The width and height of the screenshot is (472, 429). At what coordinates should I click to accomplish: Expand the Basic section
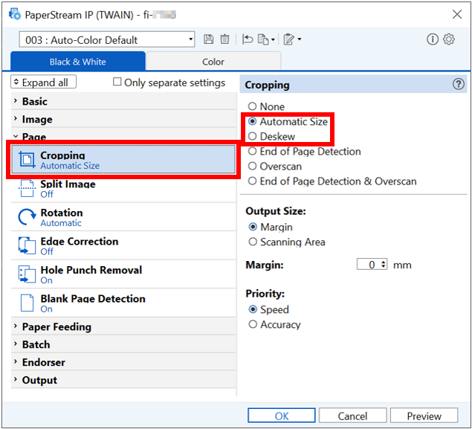pyautogui.click(x=123, y=101)
